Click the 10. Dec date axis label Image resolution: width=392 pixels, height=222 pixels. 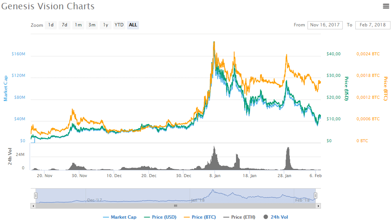pos(114,176)
